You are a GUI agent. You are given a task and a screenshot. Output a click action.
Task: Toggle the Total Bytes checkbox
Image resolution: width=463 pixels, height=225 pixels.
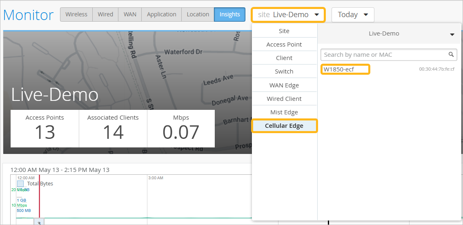click(20, 184)
